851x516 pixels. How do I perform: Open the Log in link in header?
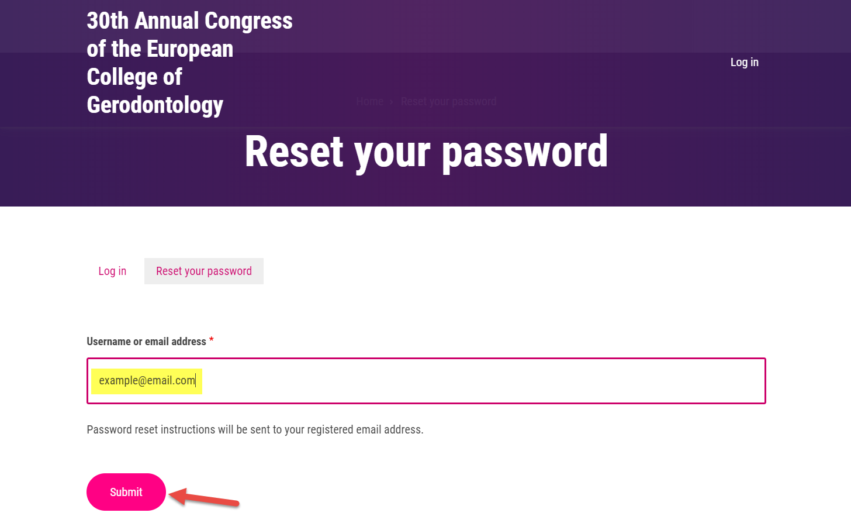[x=744, y=62]
